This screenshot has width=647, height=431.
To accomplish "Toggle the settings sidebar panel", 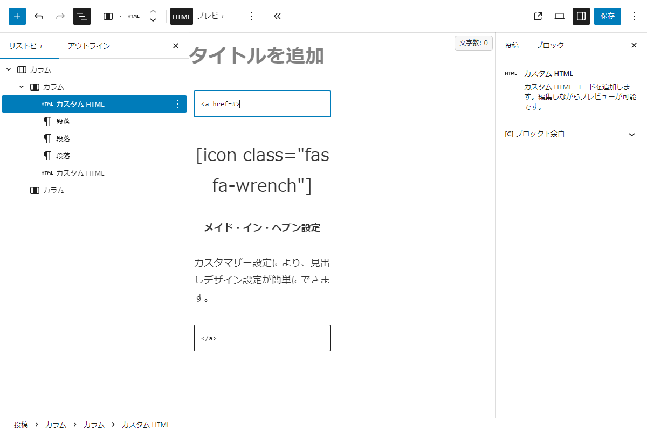I will [x=581, y=16].
